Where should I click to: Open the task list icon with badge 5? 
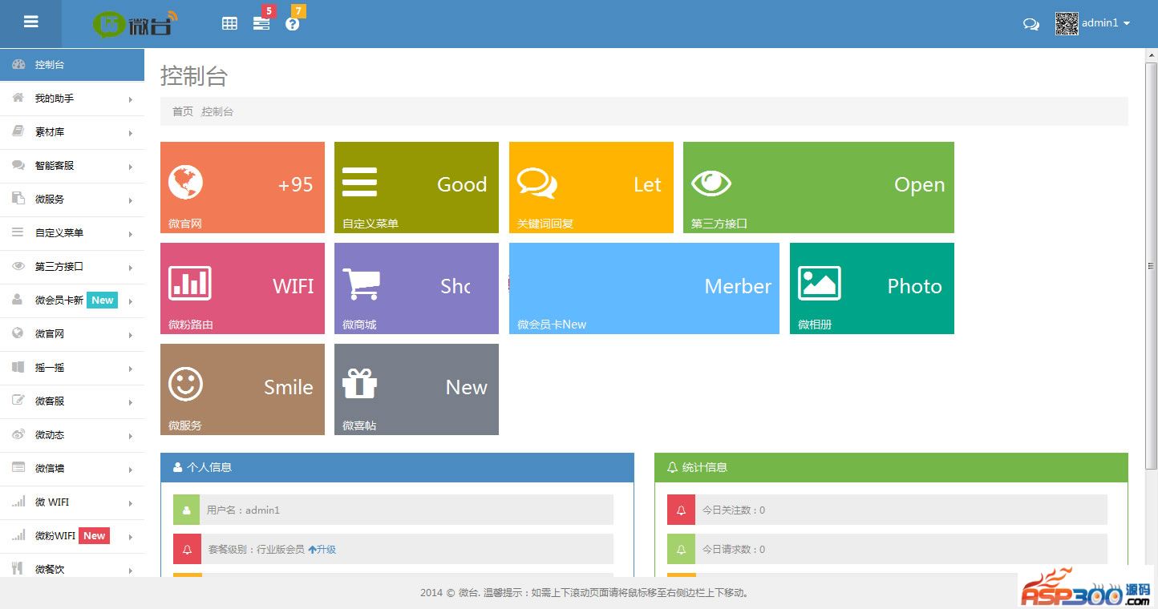[261, 24]
